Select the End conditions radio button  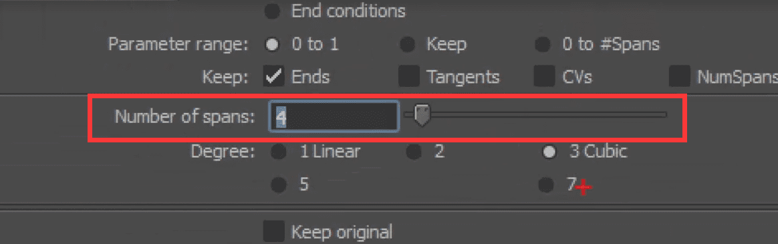(x=273, y=11)
